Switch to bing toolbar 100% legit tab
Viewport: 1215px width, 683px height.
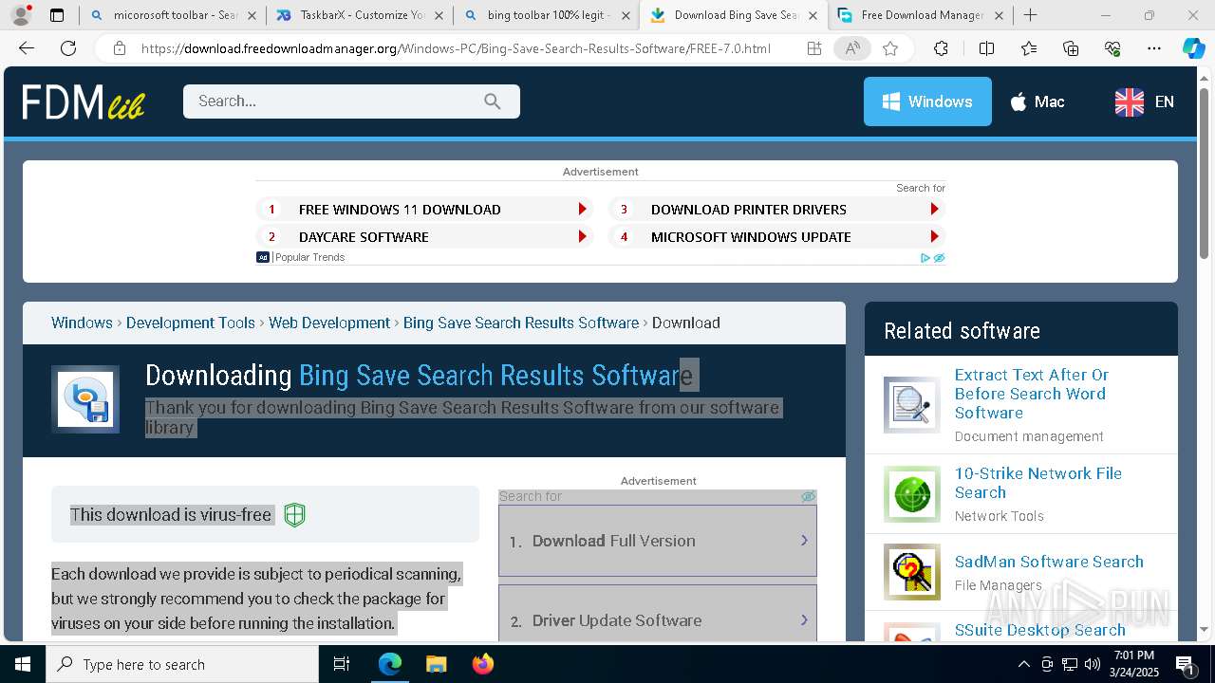(548, 15)
